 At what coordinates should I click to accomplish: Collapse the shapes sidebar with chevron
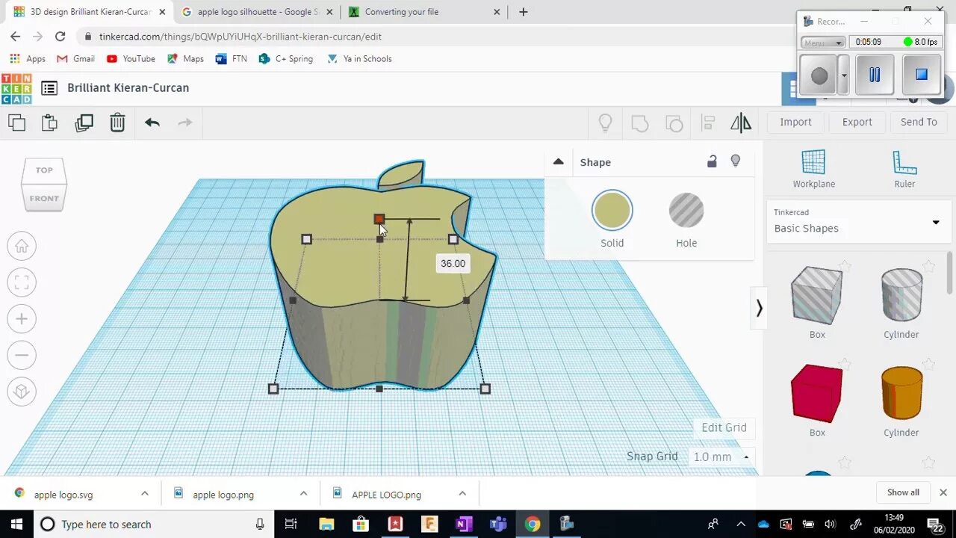[759, 308]
